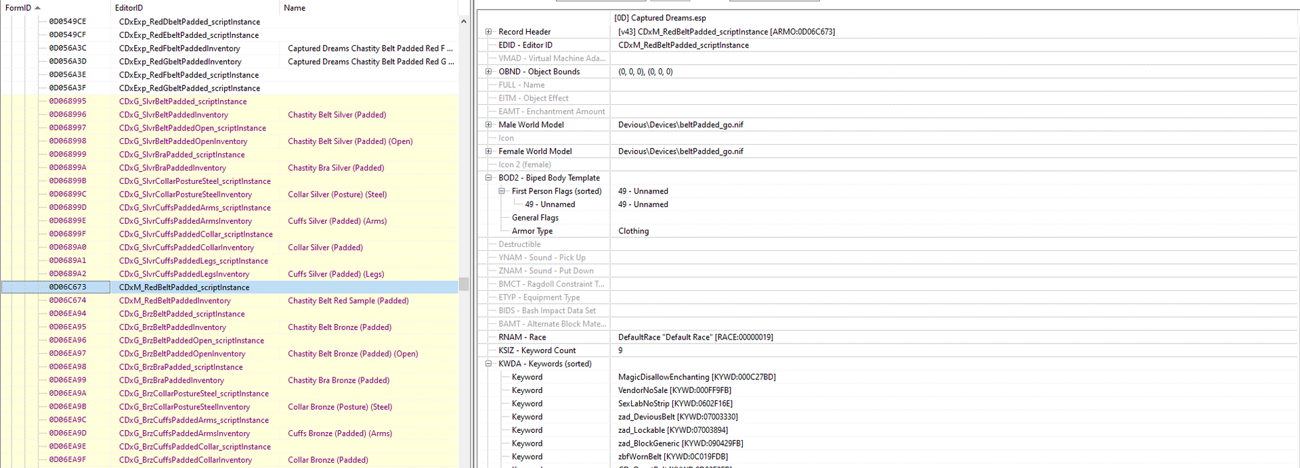Select CDxG_BrzBeltPadded_scriptInstance record
Image resolution: width=1300 pixels, height=468 pixels.
(x=230, y=314)
